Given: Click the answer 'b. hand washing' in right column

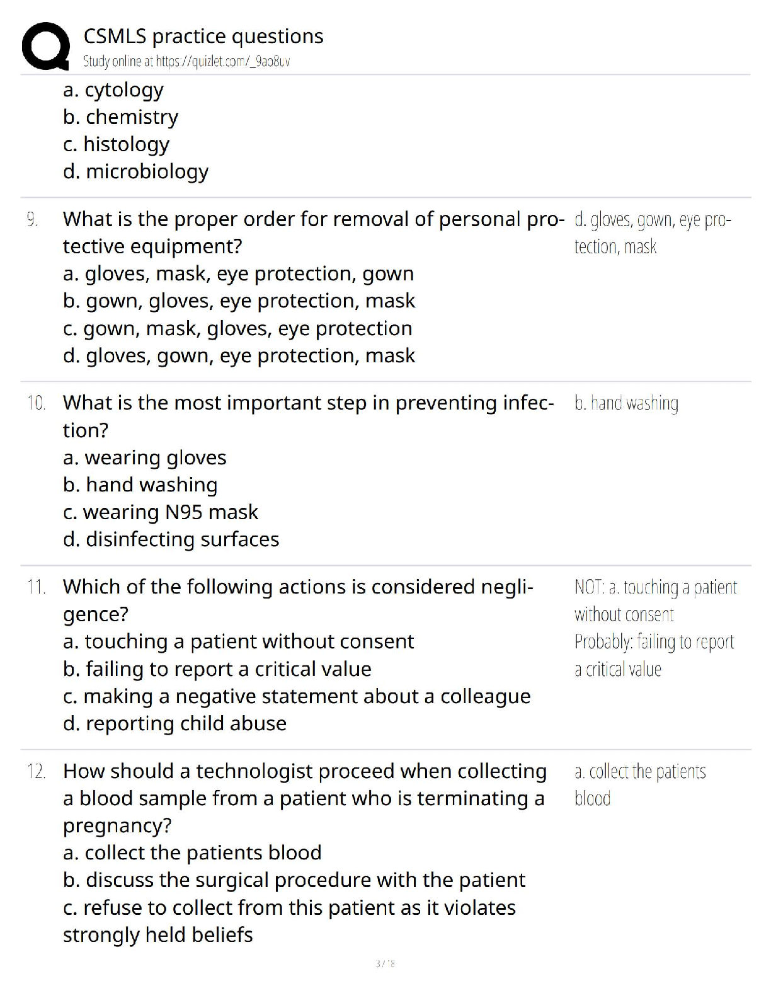Looking at the screenshot, I should pos(626,403).
